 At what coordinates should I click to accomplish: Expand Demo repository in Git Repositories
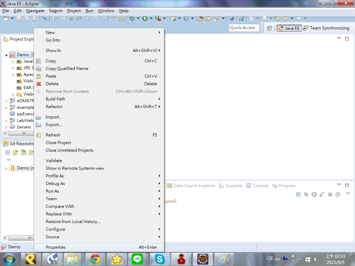point(6,168)
